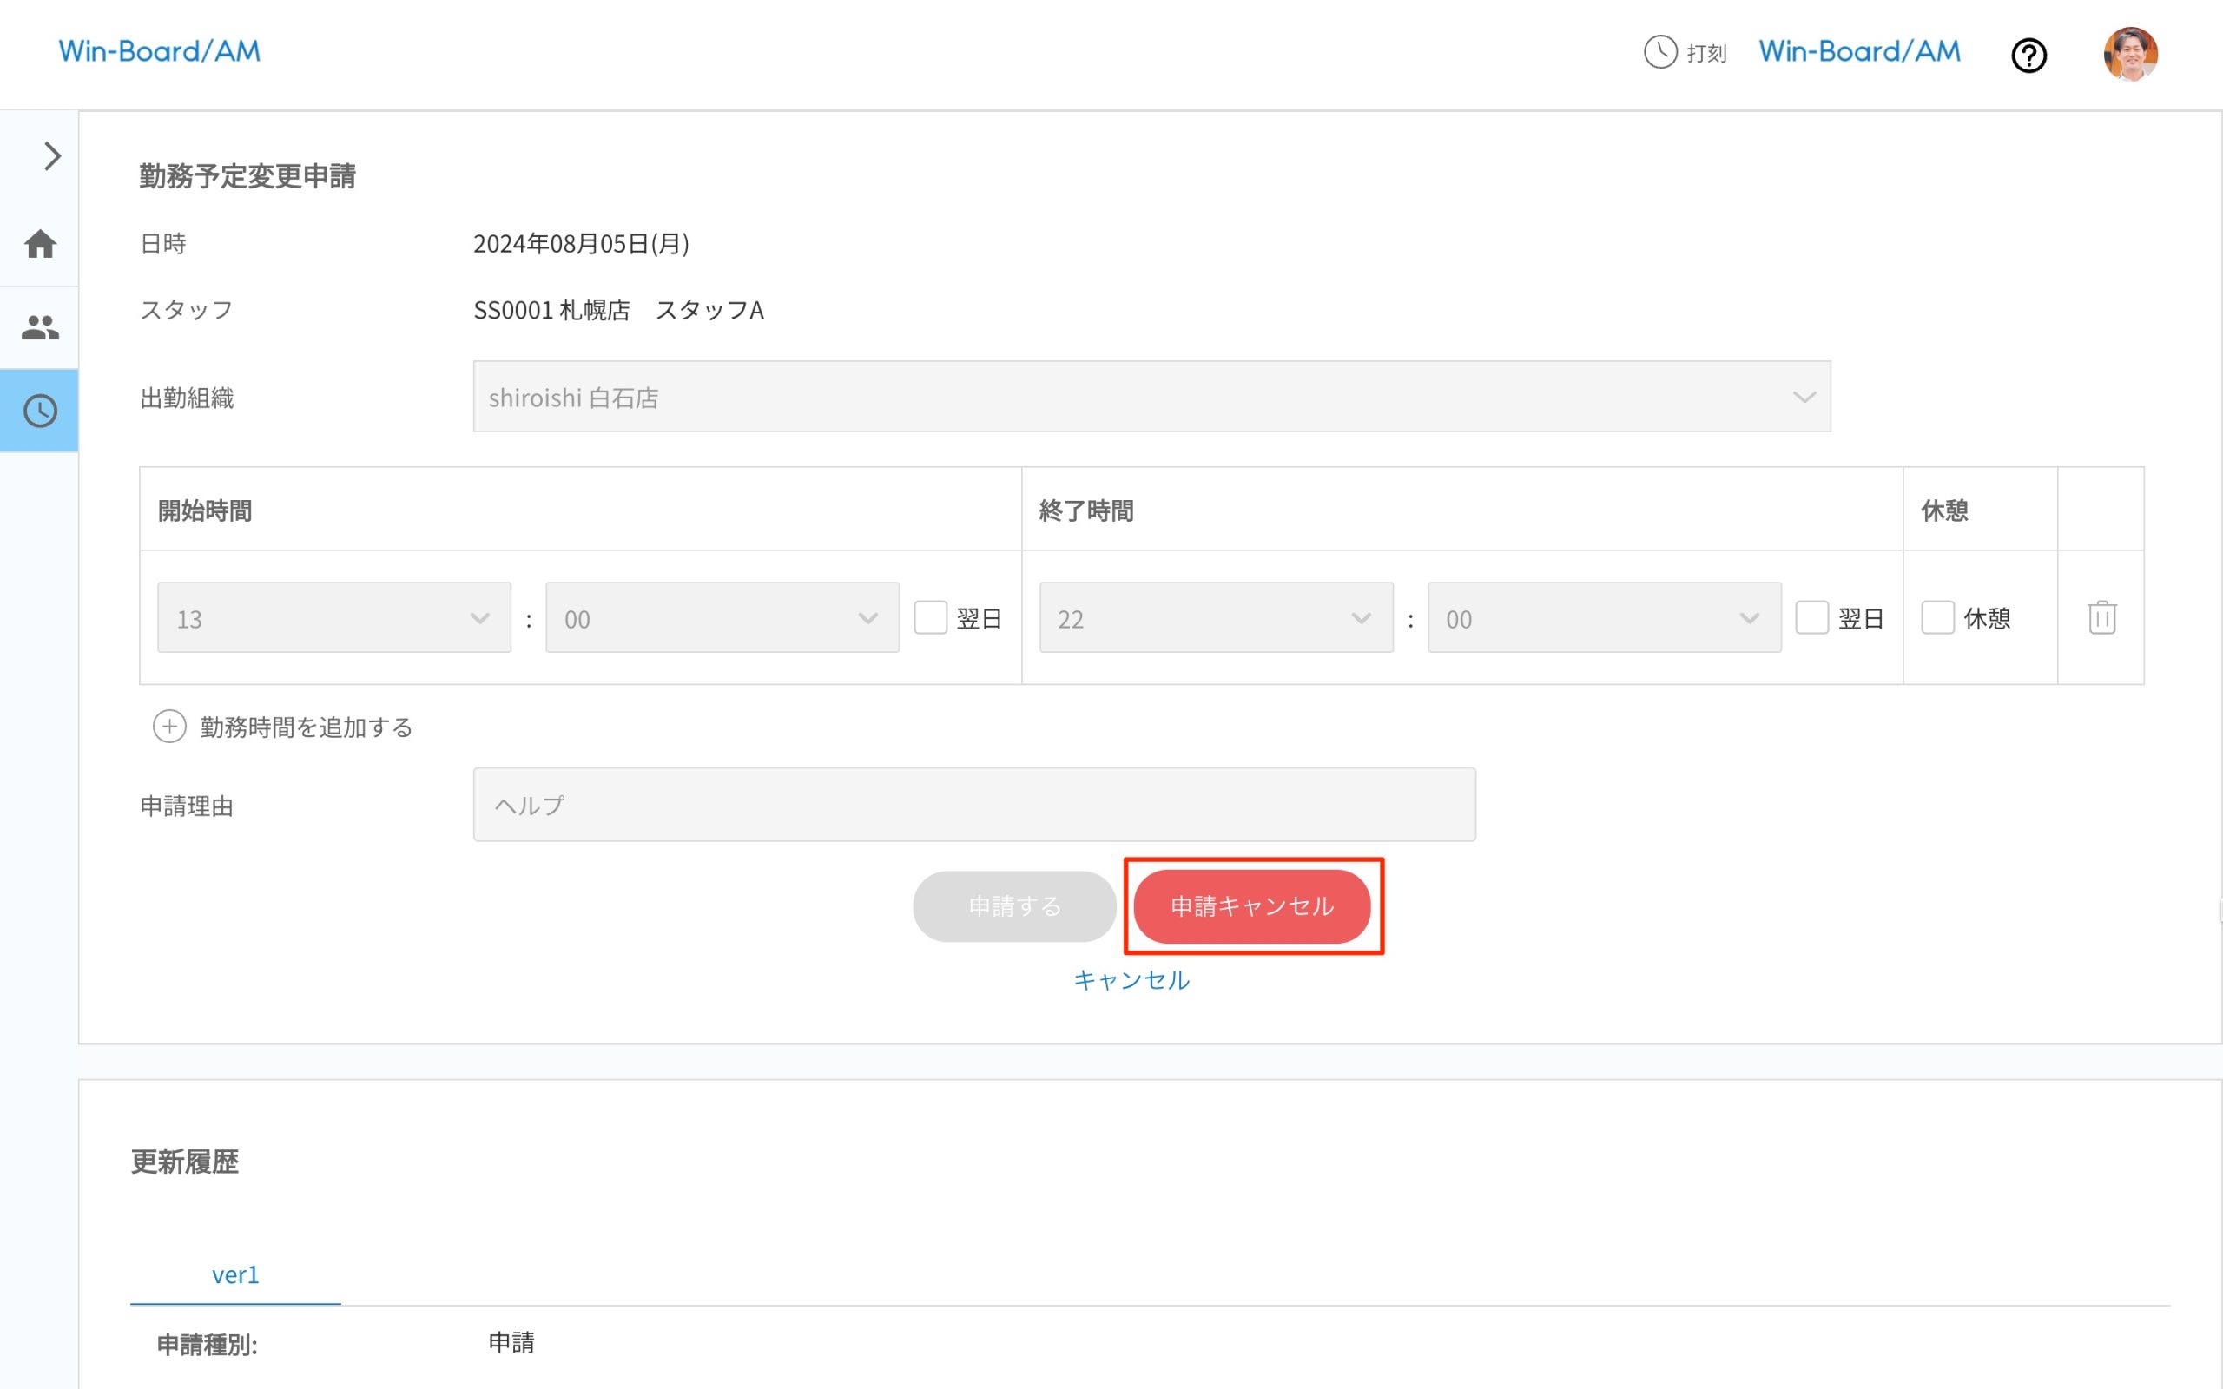Image resolution: width=2223 pixels, height=1389 pixels.
Task: Check 翌日 box for end time
Action: [x=1811, y=617]
